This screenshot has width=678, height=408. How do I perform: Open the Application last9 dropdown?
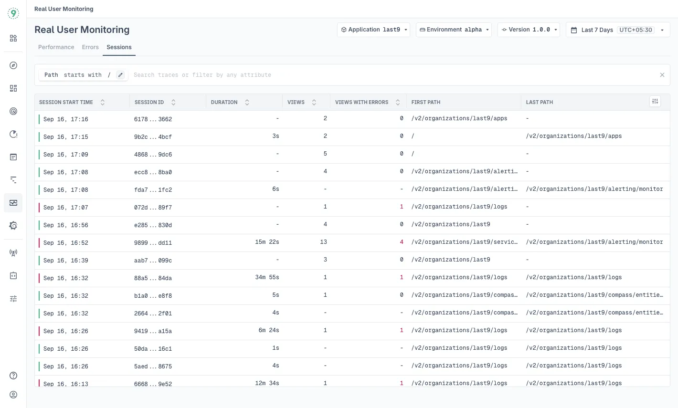374,30
